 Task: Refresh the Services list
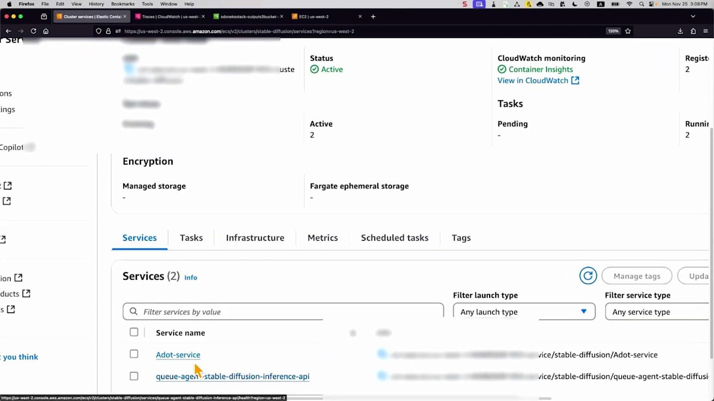point(588,276)
